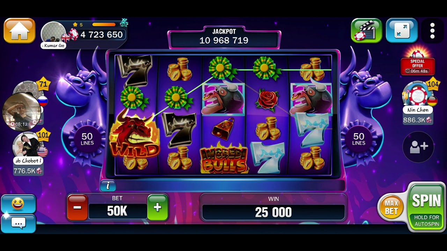Go to the home lobby icon
447x251 pixels.
(20, 31)
